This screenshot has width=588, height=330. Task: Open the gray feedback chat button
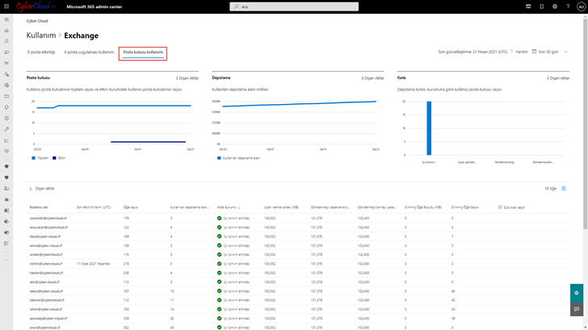577,309
